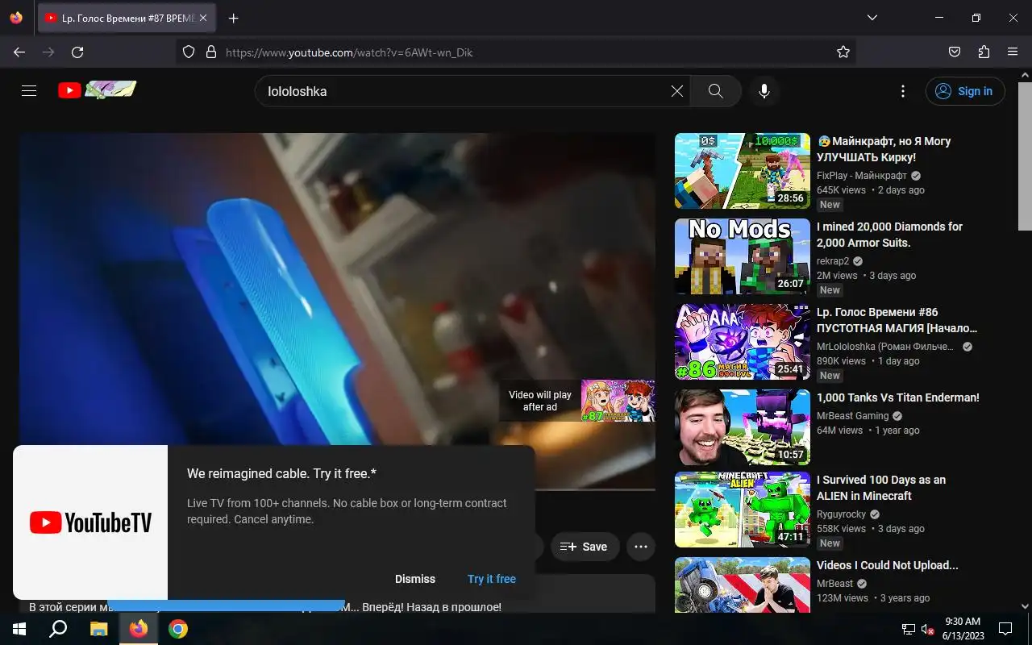Open volume control in system tray
This screenshot has width=1032, height=645.
tap(927, 629)
